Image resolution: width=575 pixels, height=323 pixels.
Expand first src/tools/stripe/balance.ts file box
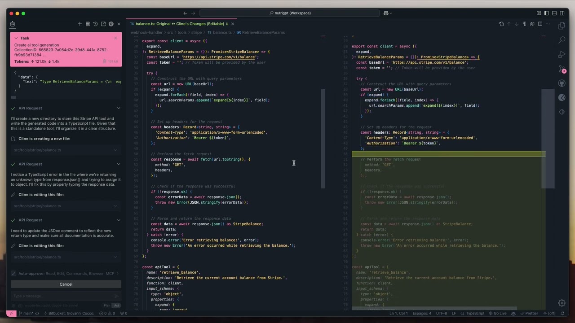coord(66,150)
